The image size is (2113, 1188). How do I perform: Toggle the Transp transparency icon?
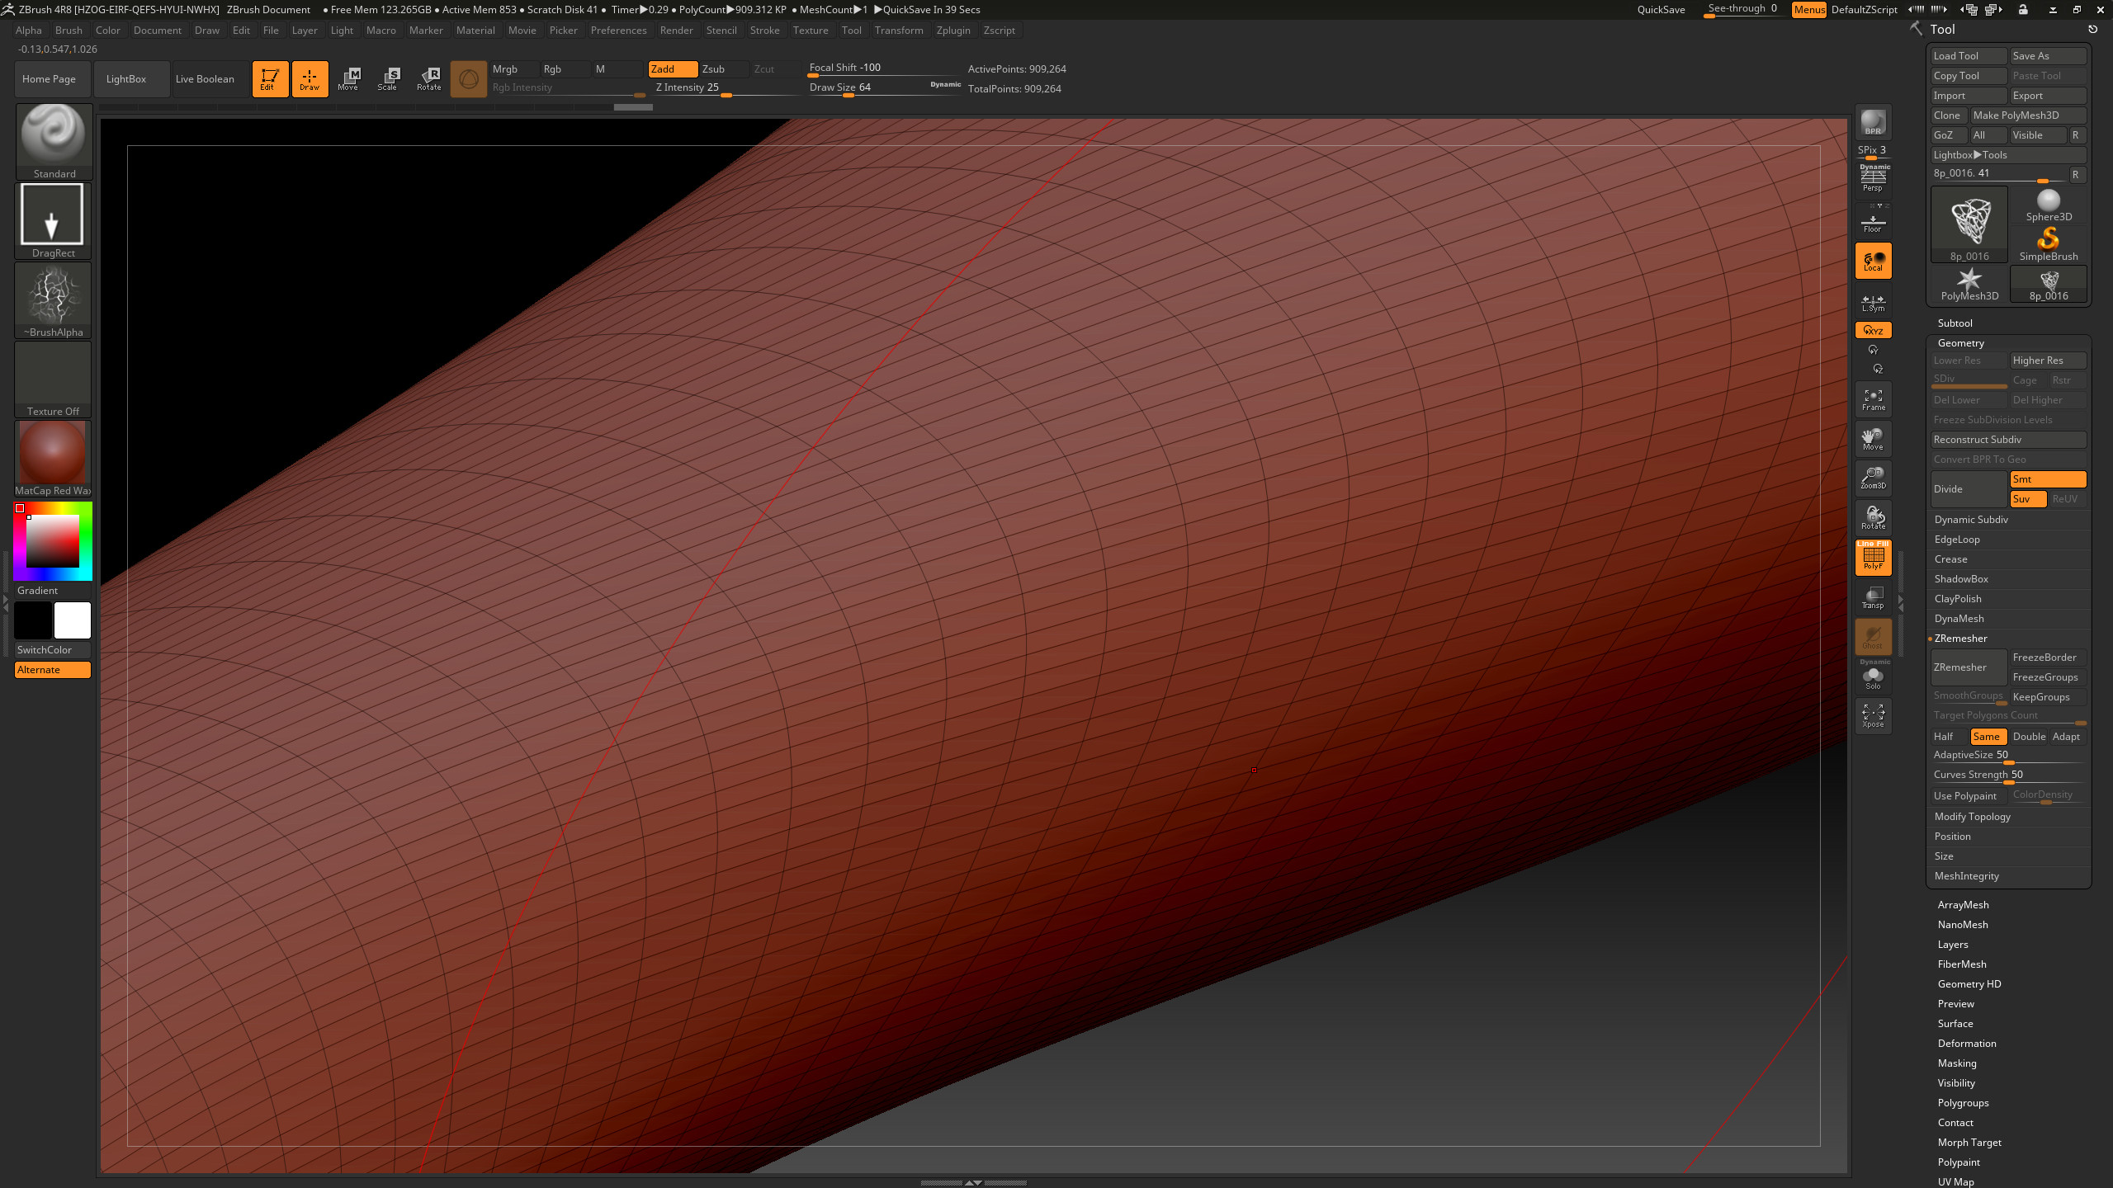coord(1873,597)
